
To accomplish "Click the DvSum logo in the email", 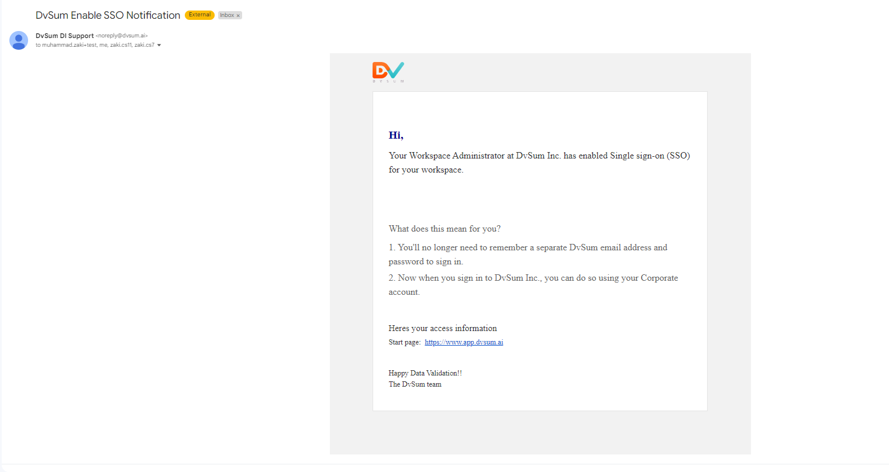I will point(388,72).
